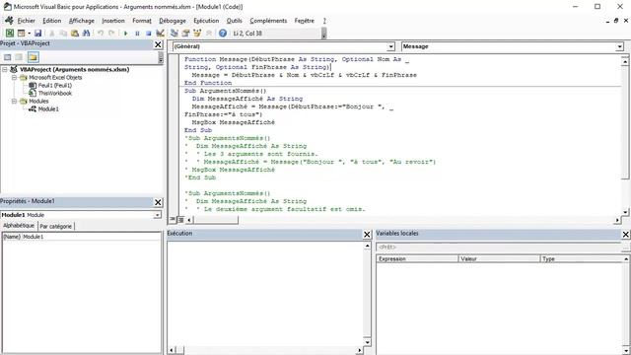
Task: Open the Insertion menu
Action: point(113,21)
